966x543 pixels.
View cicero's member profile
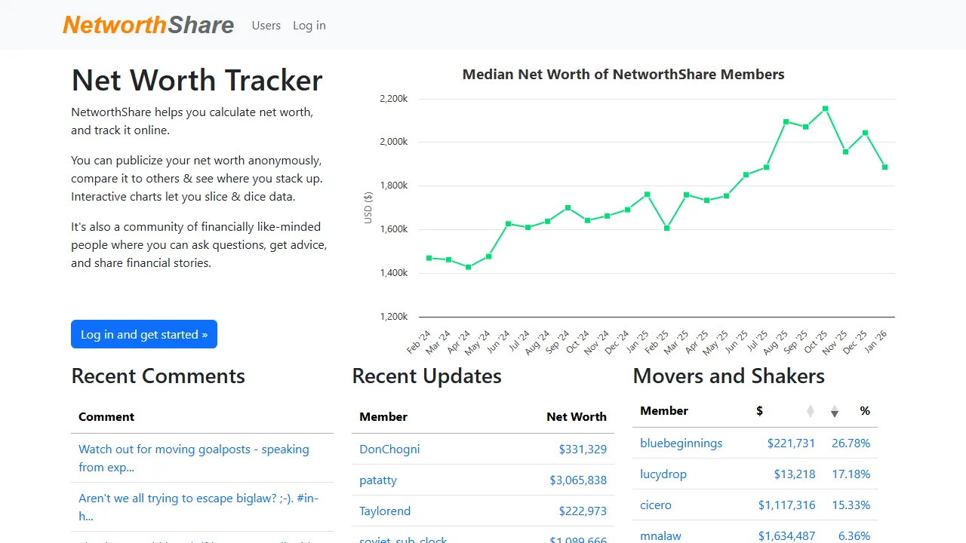pyautogui.click(x=656, y=505)
